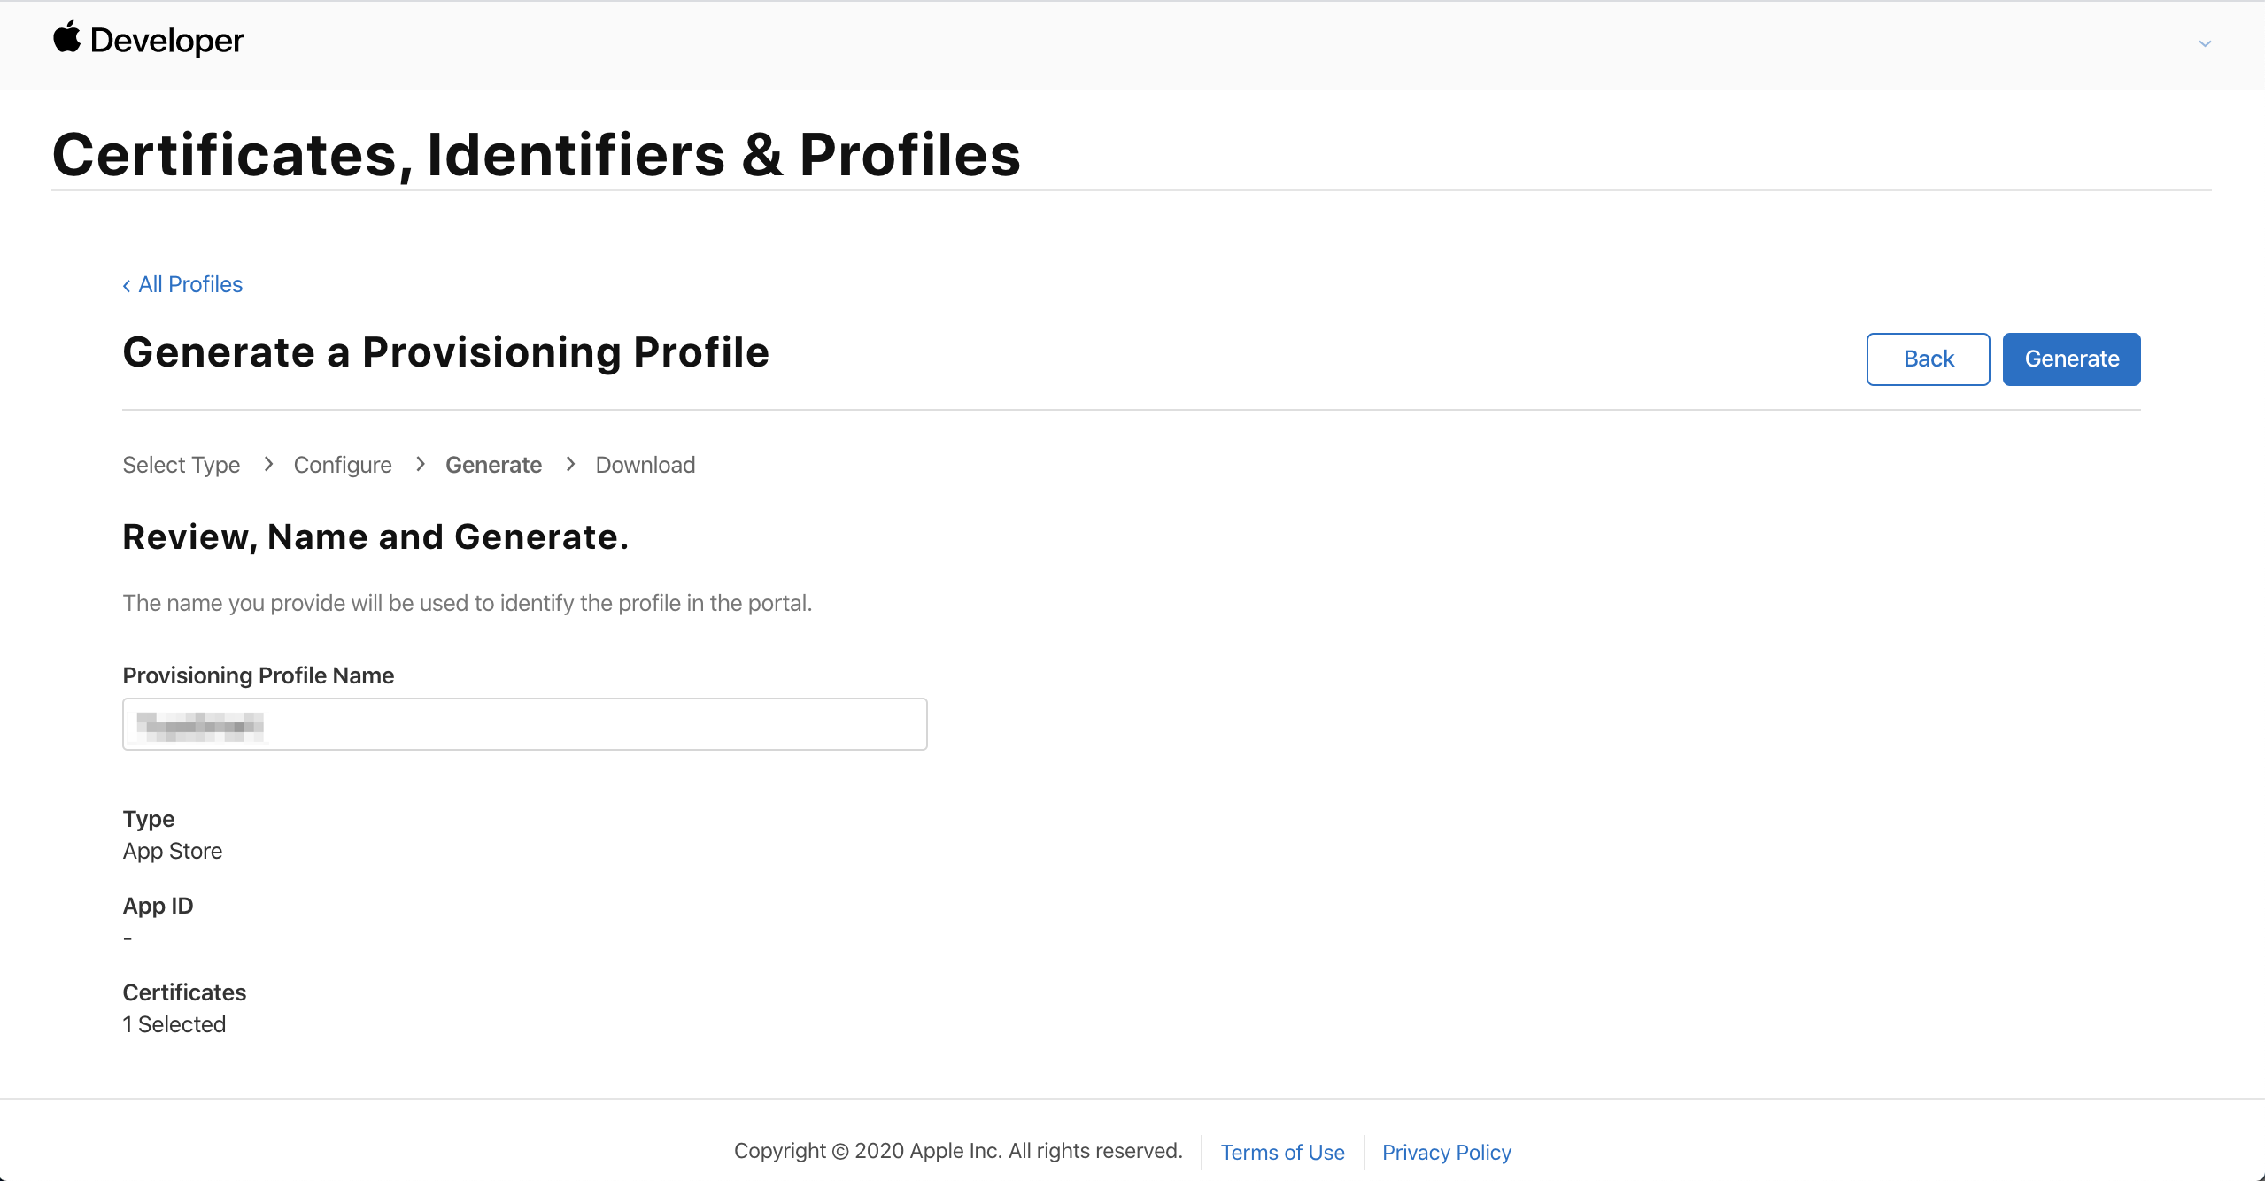The image size is (2265, 1181).
Task: Click the "1 Selected" certificates value
Action: 174,1024
